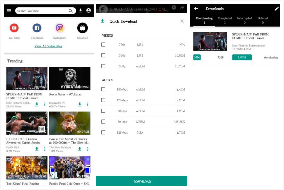Screen dimensions: 284x190
Task: Select the Instagram site icon
Action: tap(59, 28)
